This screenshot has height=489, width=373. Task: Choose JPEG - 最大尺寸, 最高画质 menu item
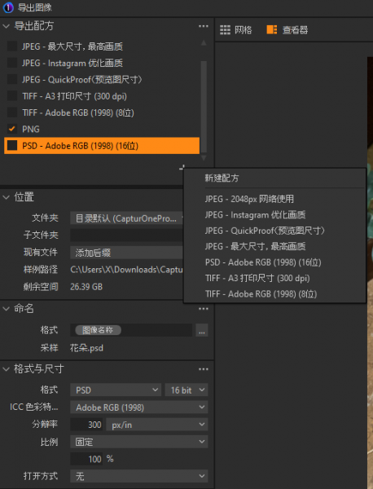point(255,247)
